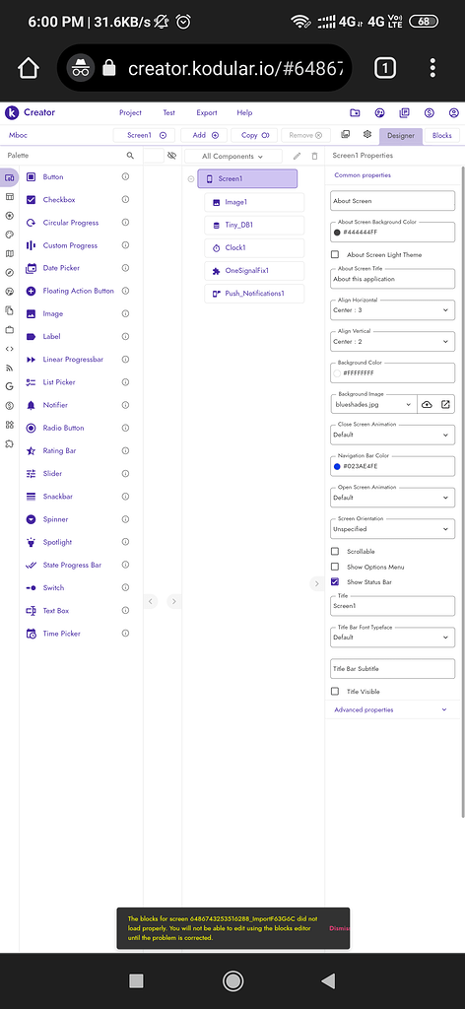Pick Background Color white swatch
Screen dimensions: 465x1009
[337, 372]
